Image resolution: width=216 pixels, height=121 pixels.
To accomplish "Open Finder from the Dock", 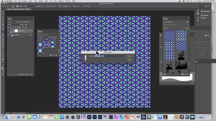I will point(7,117).
